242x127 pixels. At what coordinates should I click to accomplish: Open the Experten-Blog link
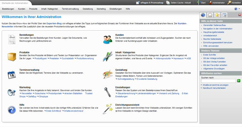54,24
